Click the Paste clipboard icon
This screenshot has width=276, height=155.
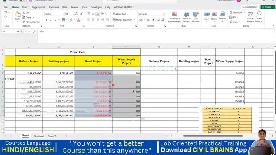coord(17,14)
